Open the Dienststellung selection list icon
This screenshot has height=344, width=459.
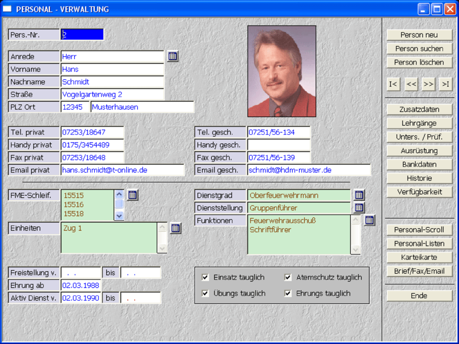tap(359, 208)
